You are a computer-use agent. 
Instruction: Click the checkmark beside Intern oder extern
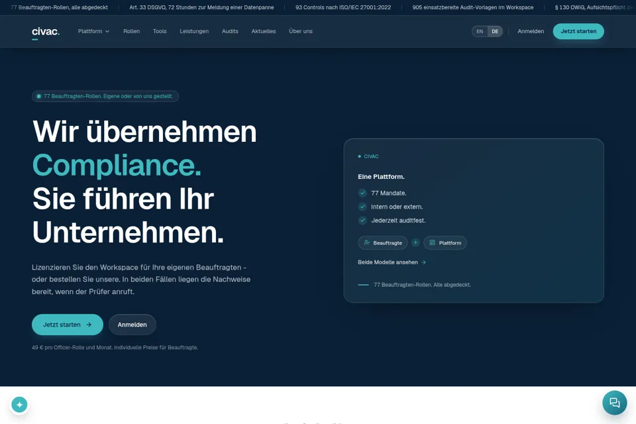[x=362, y=207]
